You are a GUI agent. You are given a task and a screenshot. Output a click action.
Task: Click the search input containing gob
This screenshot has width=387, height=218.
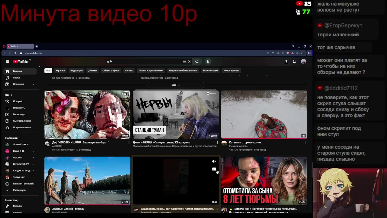pyautogui.click(x=144, y=61)
